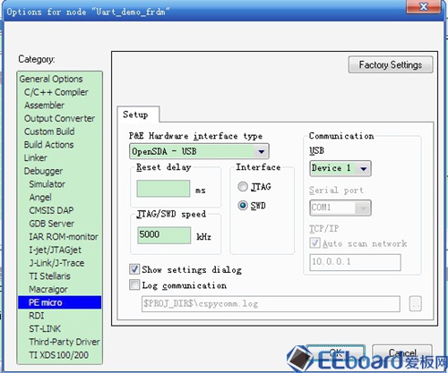
Task: Open the COM1 serial port dropdown
Action: (x=340, y=208)
